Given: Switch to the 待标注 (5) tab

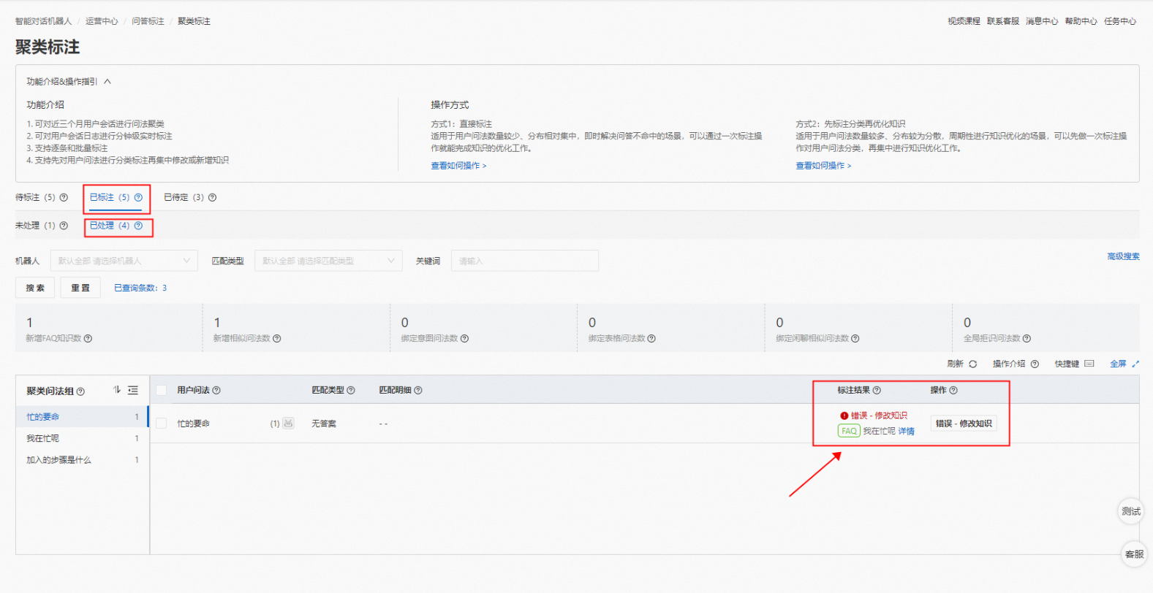Looking at the screenshot, I should pyautogui.click(x=35, y=197).
